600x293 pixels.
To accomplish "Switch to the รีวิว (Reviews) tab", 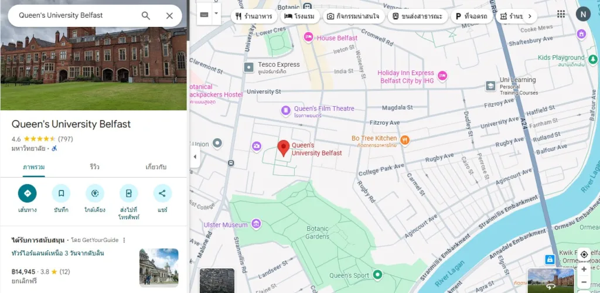I will 94,167.
